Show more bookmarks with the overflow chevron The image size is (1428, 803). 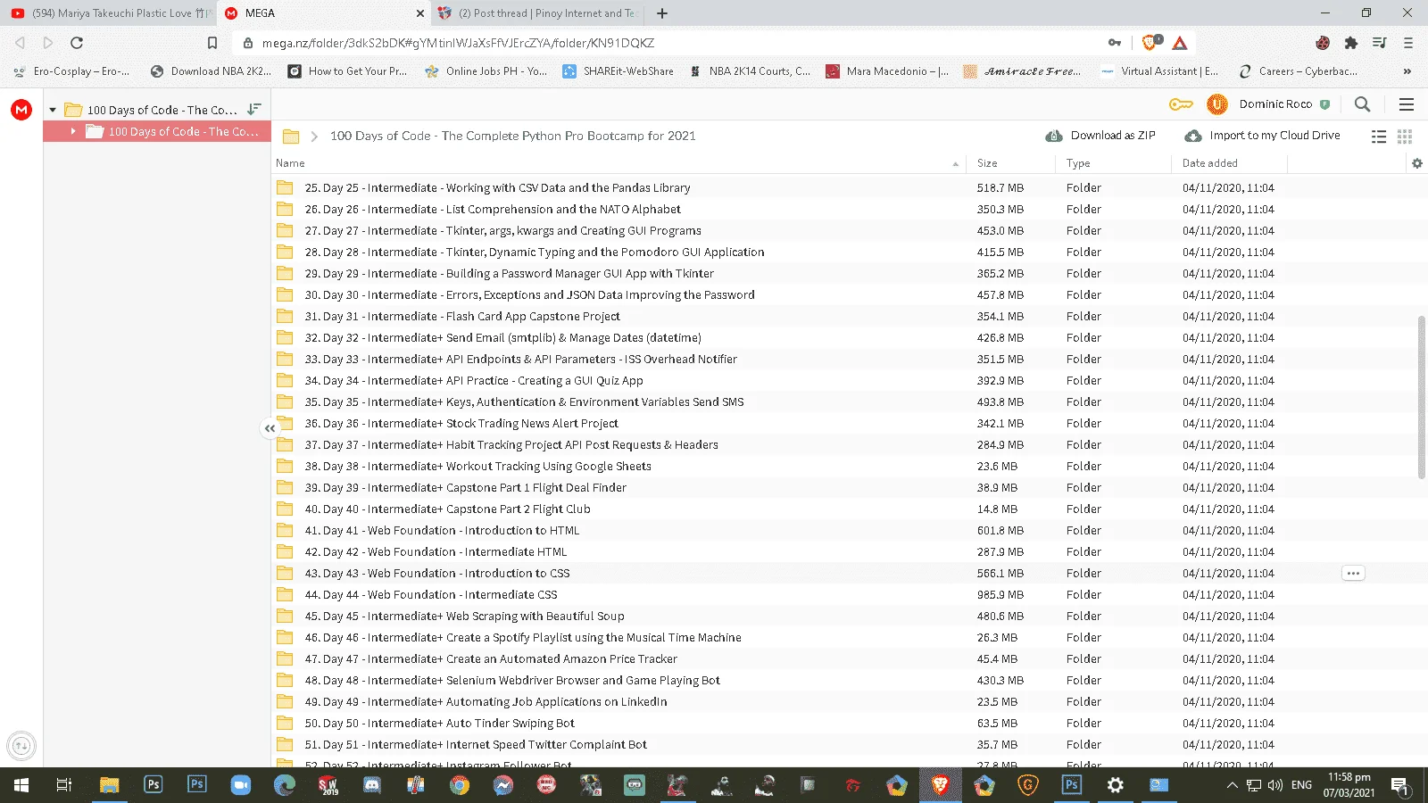[1407, 71]
